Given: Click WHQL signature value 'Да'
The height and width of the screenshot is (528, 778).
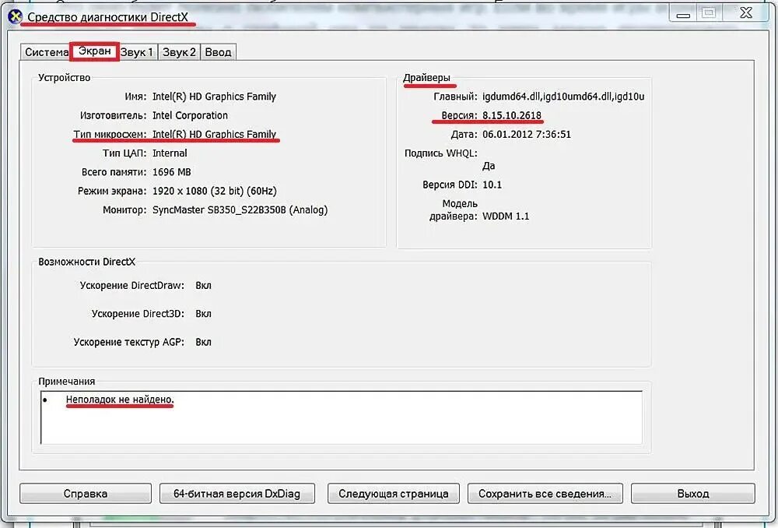Looking at the screenshot, I should [489, 166].
